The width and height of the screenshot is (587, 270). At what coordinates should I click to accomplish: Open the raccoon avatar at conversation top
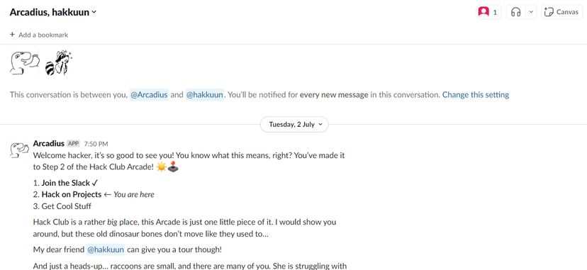click(58, 60)
